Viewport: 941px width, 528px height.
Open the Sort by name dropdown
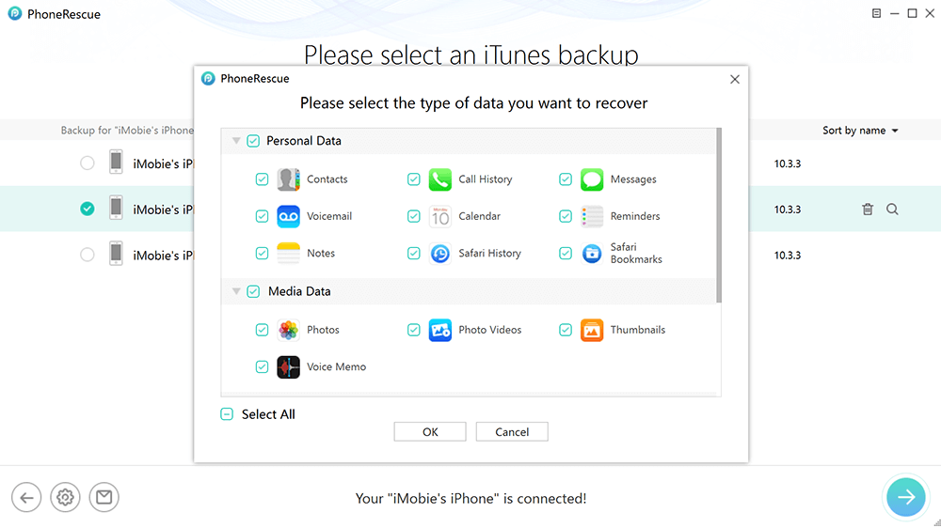pos(860,131)
